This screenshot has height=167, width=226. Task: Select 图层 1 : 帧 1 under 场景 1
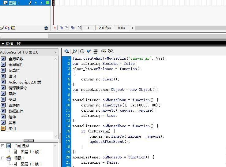[31, 164]
